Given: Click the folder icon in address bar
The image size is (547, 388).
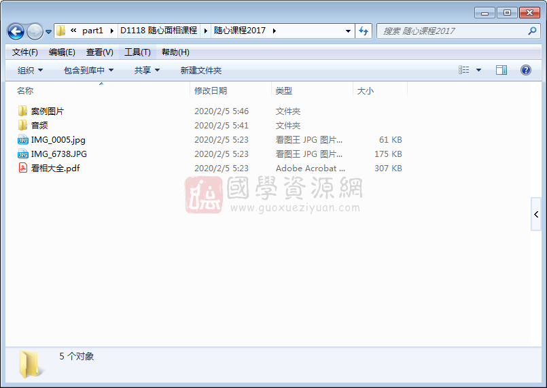Looking at the screenshot, I should pyautogui.click(x=60, y=31).
